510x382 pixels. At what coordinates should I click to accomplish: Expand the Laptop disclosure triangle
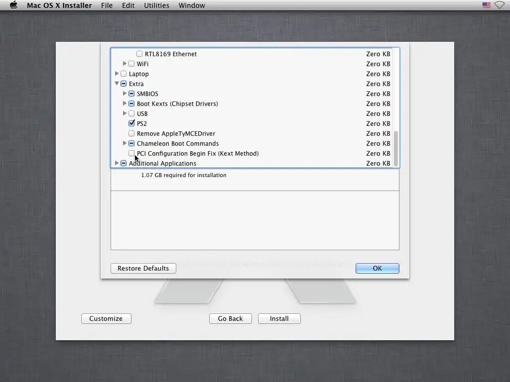[x=117, y=74]
